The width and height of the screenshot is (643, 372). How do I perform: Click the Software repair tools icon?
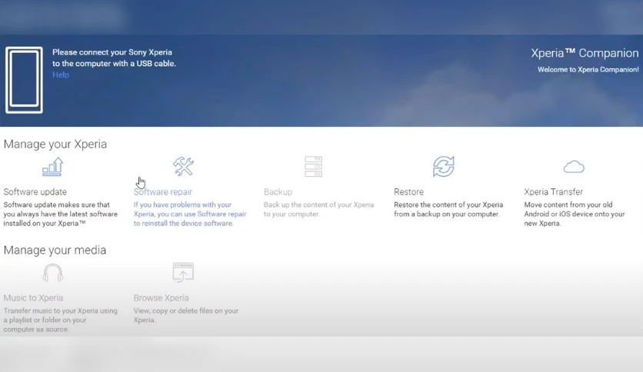tap(183, 166)
